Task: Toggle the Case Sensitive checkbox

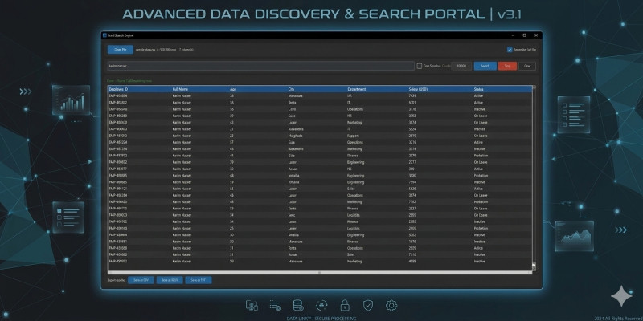Action: [x=419, y=66]
